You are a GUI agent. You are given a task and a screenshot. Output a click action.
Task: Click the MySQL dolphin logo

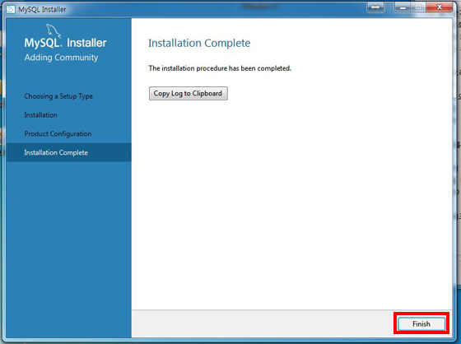54,30
